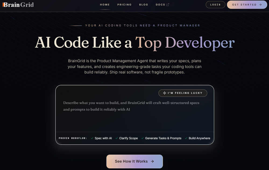Click the arrow icon in See How It Works
This screenshot has height=170, width=269.
click(152, 161)
